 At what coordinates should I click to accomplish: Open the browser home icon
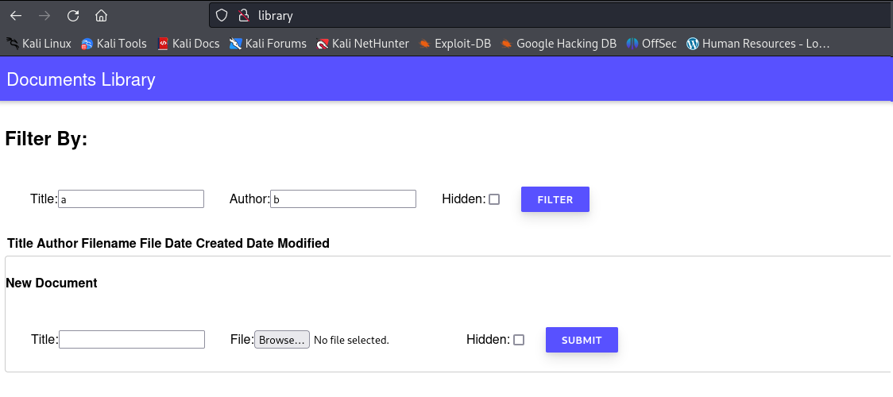pos(102,15)
